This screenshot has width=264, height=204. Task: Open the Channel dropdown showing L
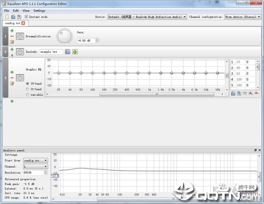(36, 167)
